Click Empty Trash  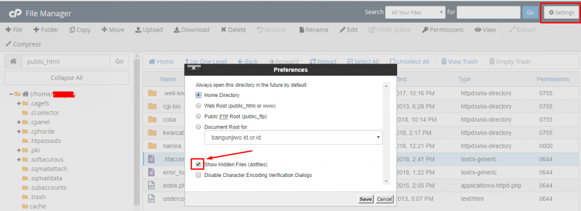coord(510,61)
